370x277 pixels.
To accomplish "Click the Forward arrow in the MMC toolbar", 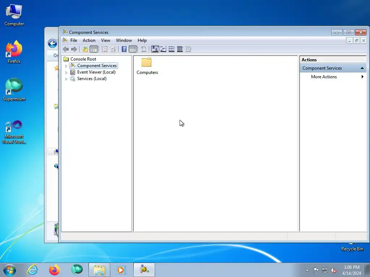I will 74,49.
